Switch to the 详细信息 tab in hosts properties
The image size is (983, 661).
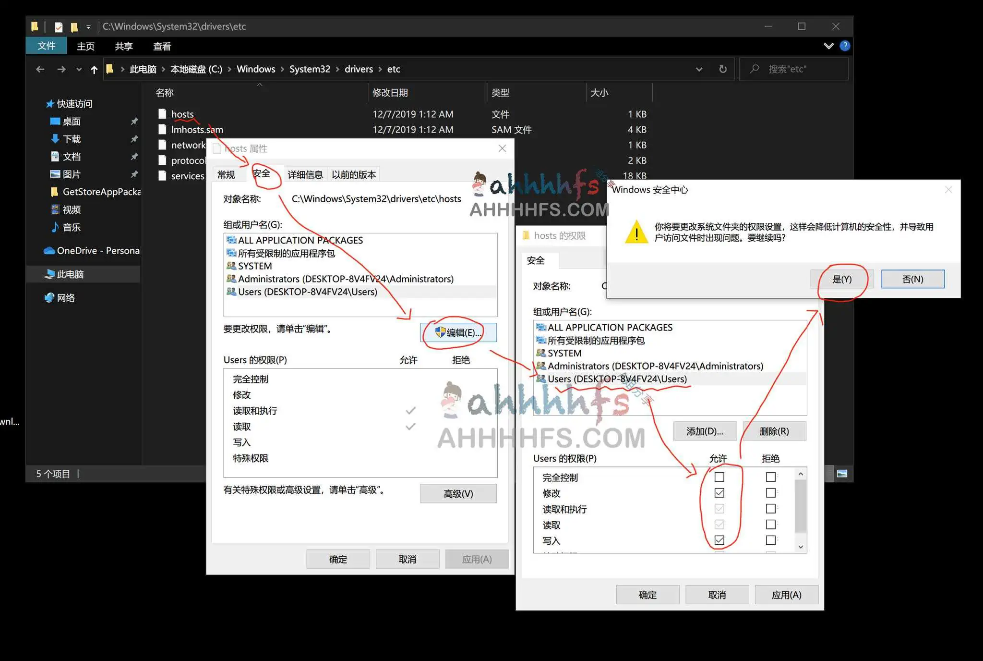pos(305,174)
